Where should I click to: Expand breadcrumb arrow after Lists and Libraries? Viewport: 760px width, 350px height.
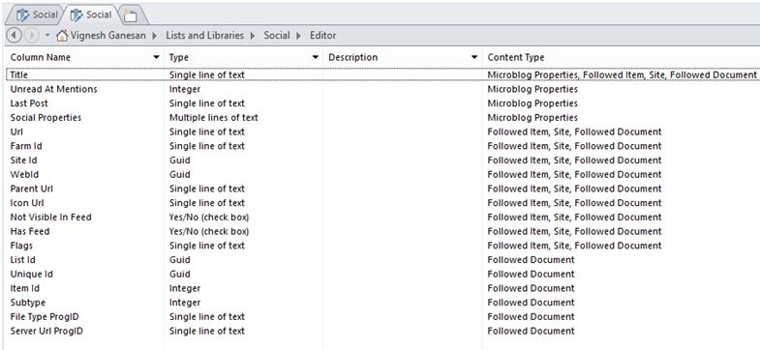[x=253, y=36]
